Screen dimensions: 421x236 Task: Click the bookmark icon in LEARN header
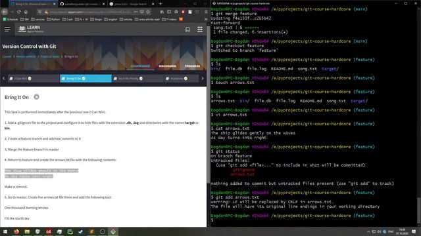pyautogui.click(x=187, y=29)
